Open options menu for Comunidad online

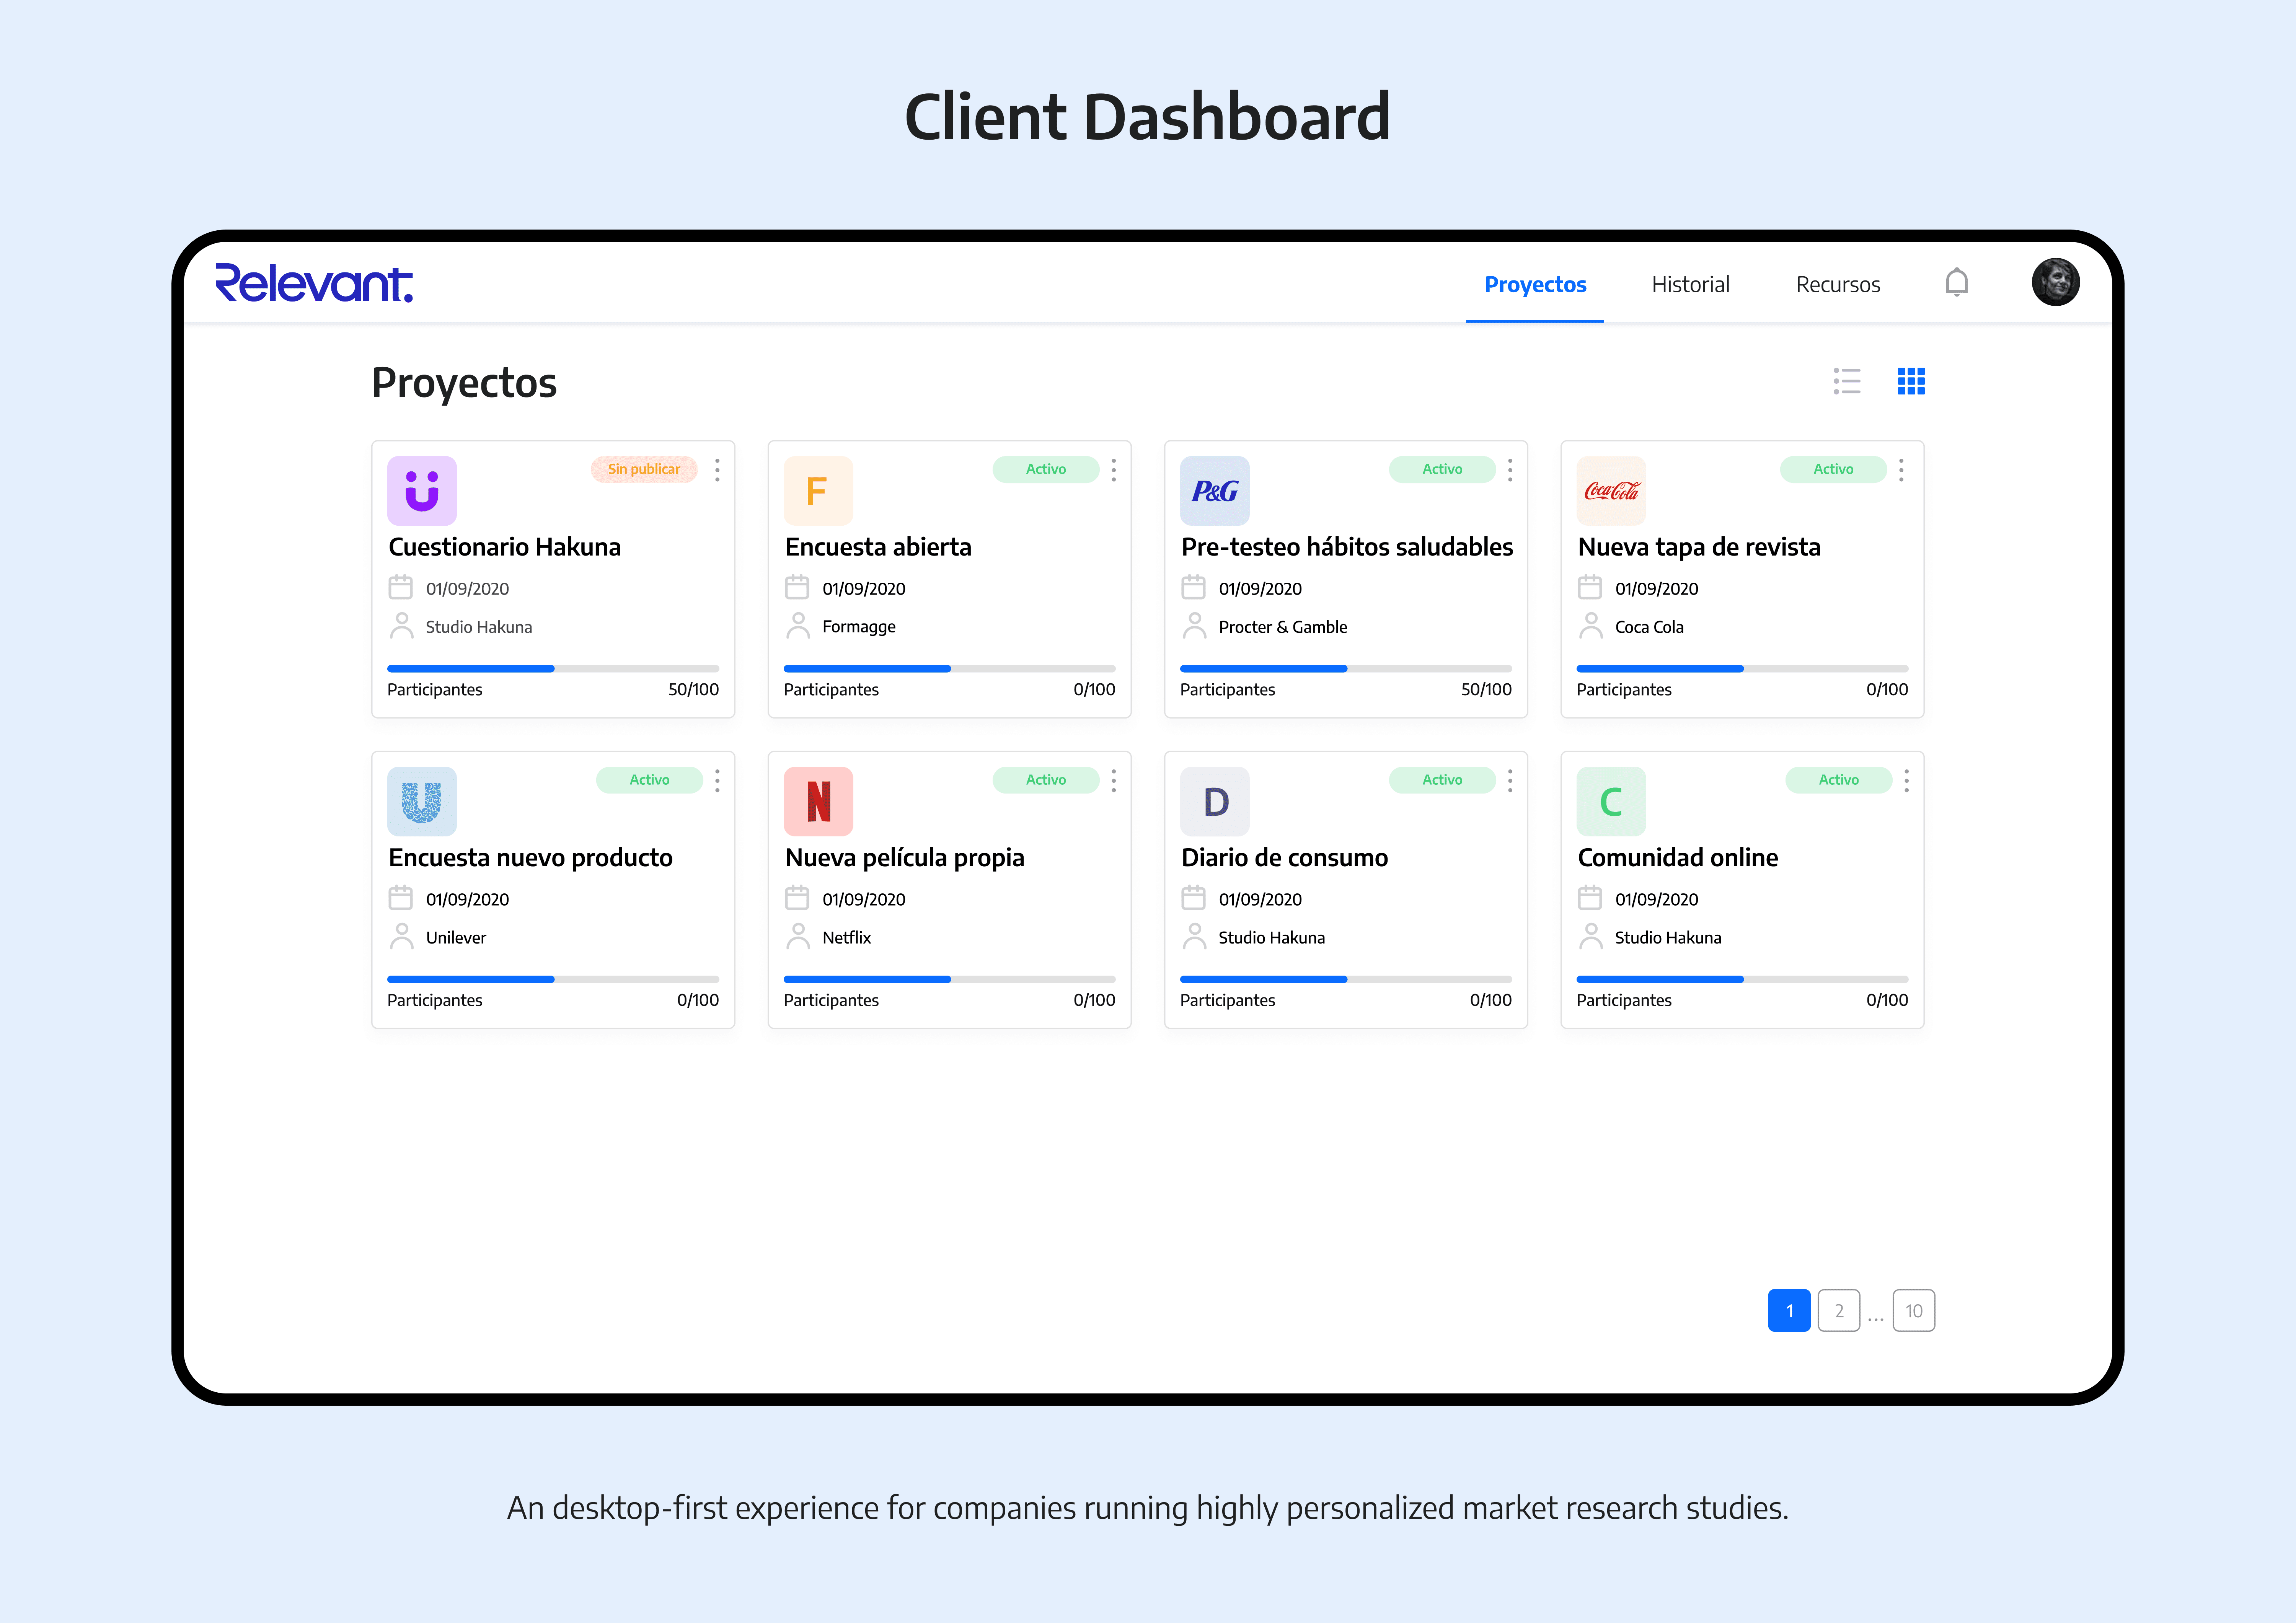pos(1906,780)
